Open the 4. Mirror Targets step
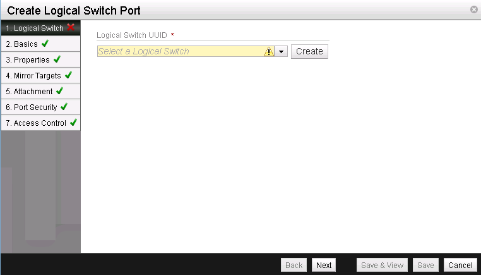Screen dimensions: 481x275 [33, 76]
